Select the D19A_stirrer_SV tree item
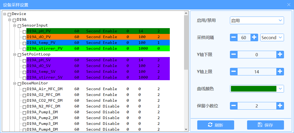294x133 pixels. coord(45,77)
